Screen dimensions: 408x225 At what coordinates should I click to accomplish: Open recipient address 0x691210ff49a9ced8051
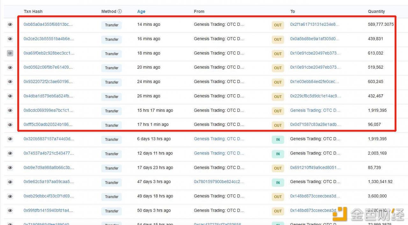tap(315, 167)
